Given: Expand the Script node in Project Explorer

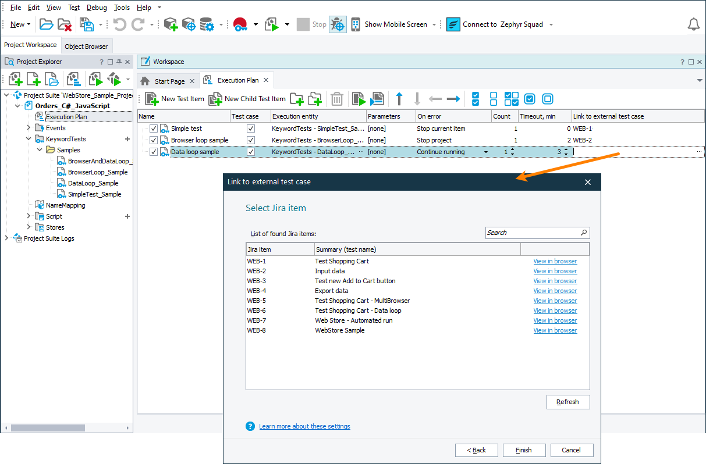Looking at the screenshot, I should pos(29,216).
